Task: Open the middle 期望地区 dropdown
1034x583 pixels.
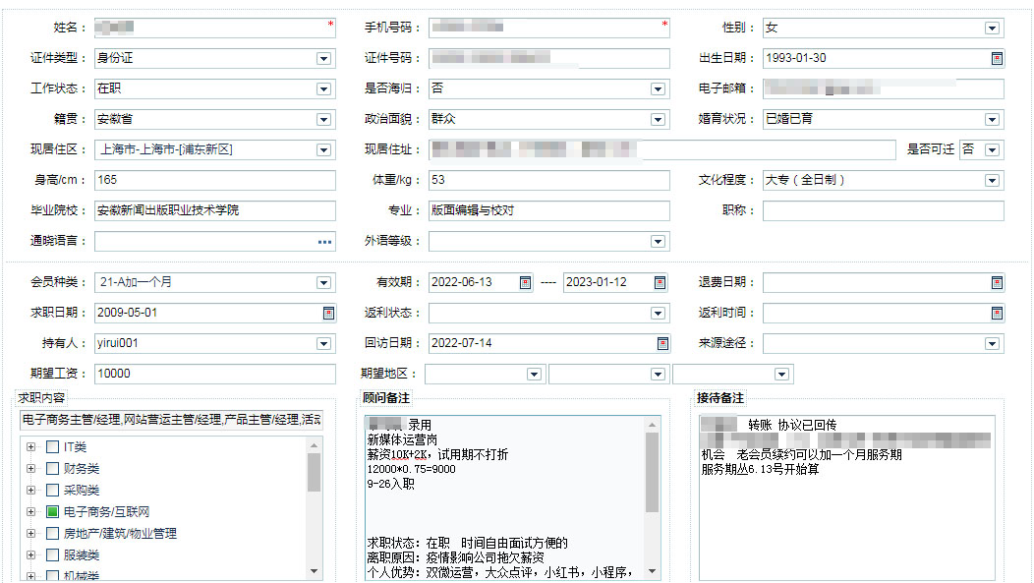Action: tap(658, 375)
